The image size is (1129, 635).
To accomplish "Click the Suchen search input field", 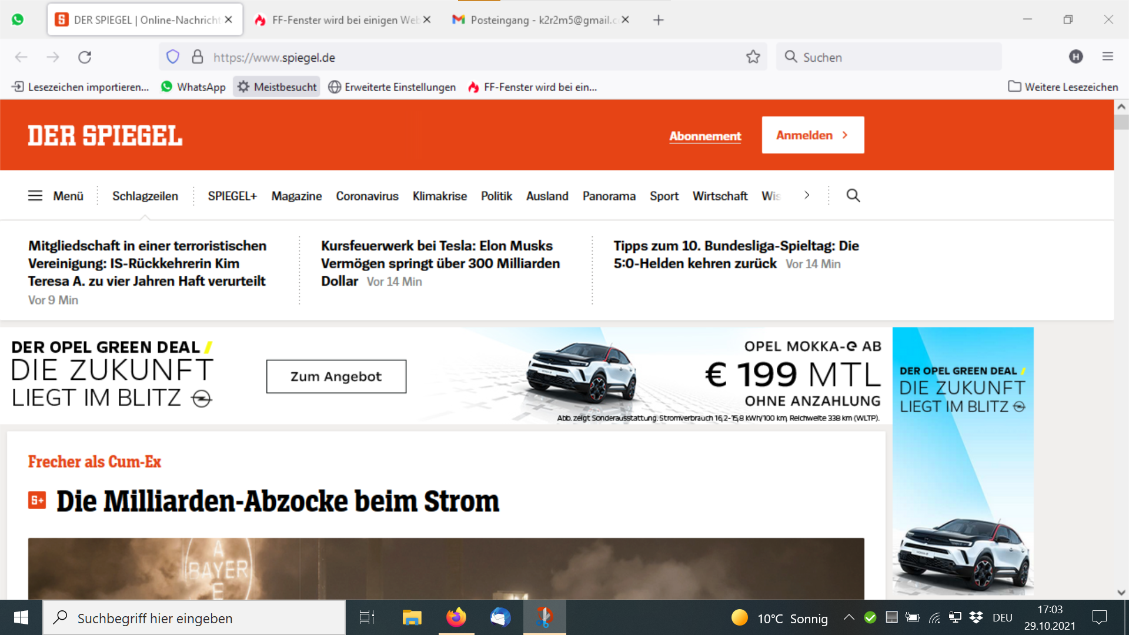I will (894, 57).
